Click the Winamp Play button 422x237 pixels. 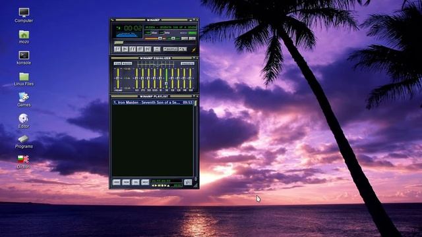click(x=125, y=49)
